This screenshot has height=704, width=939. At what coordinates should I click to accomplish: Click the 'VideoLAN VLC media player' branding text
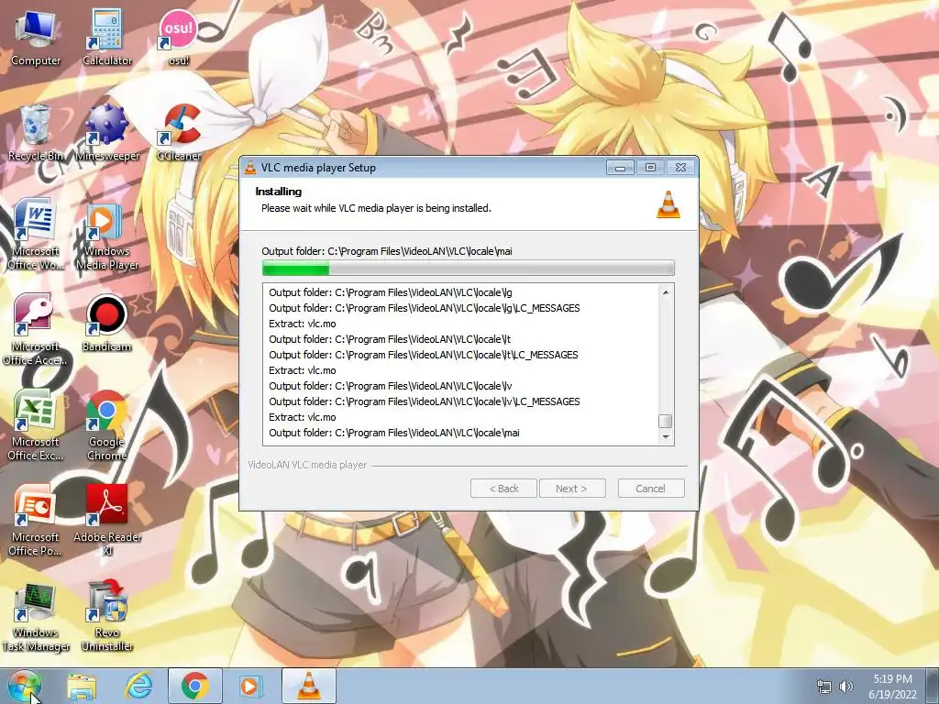point(307,465)
